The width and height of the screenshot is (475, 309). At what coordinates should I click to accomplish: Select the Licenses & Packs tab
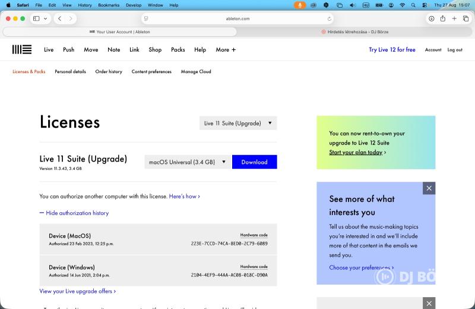28,71
